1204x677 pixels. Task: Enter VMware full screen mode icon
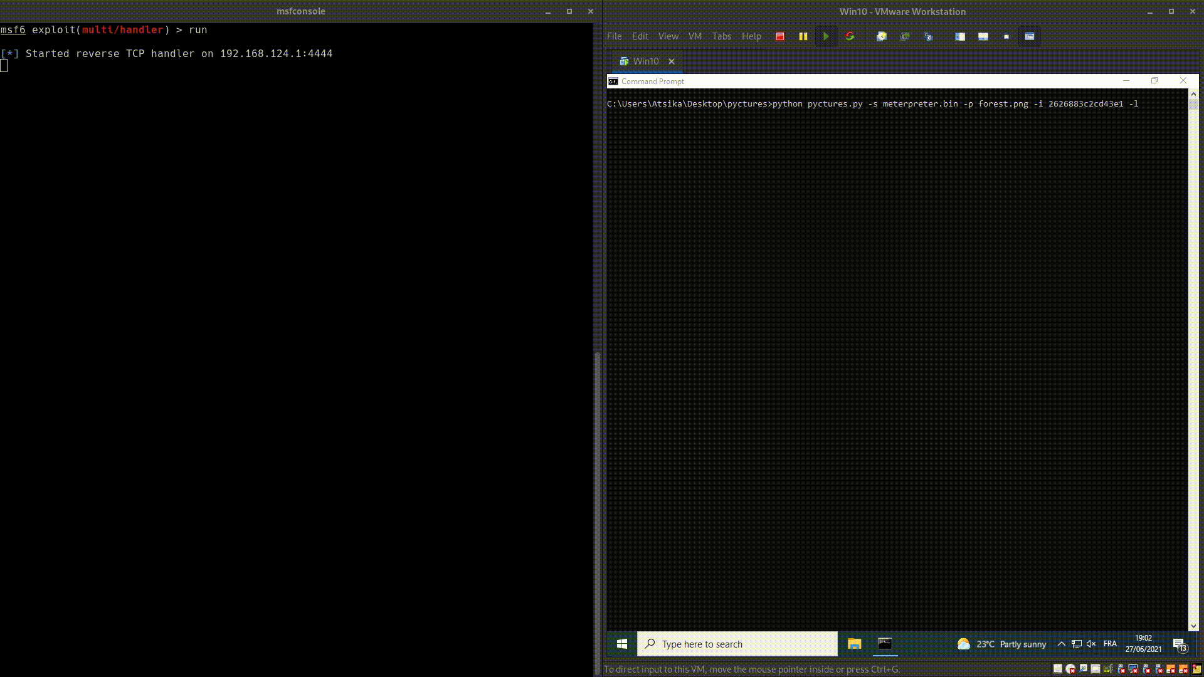click(1006, 36)
